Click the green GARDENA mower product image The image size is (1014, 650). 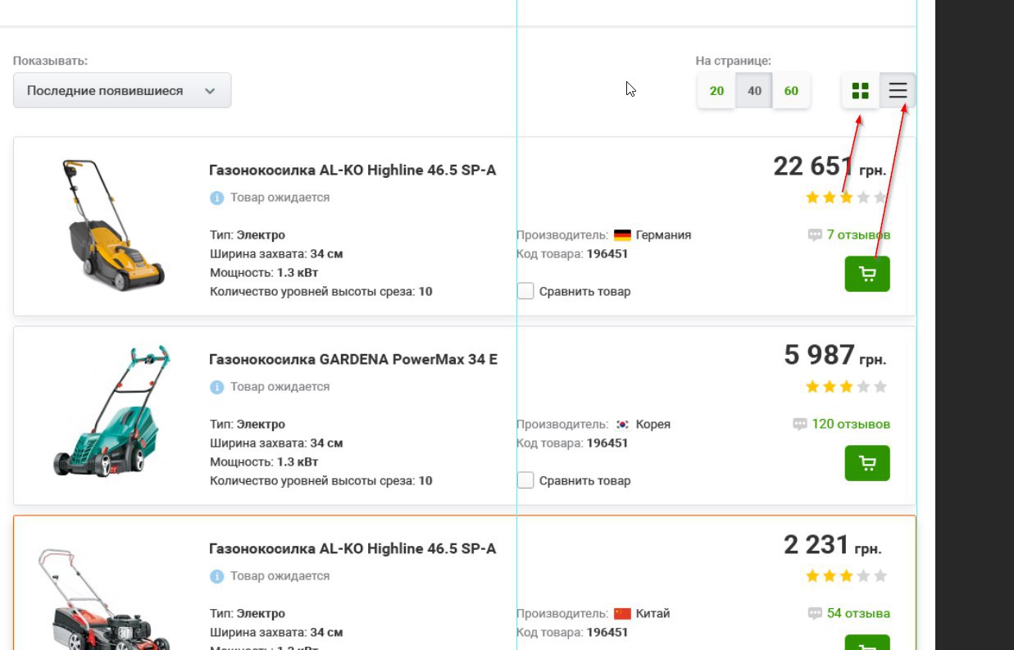[x=111, y=411]
